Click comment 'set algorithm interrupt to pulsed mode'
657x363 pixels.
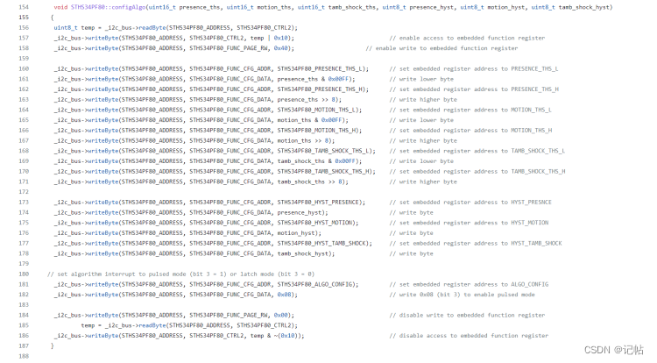pos(180,274)
